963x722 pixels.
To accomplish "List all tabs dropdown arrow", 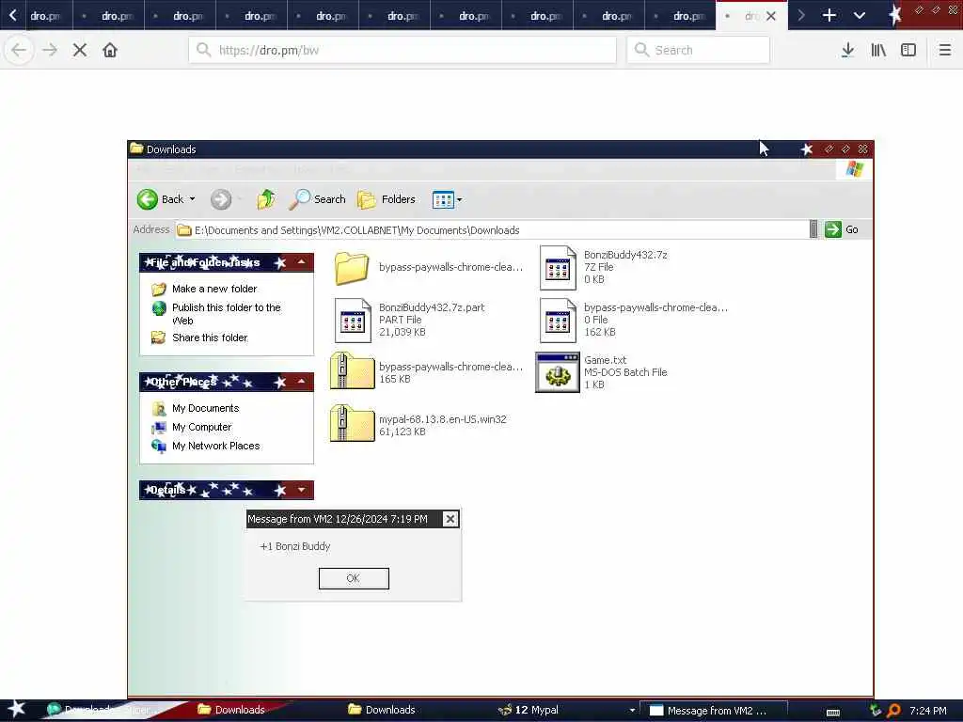I will pyautogui.click(x=860, y=15).
